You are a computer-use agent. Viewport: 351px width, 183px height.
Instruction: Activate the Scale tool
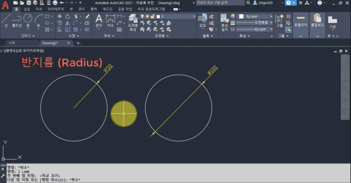[68, 29]
